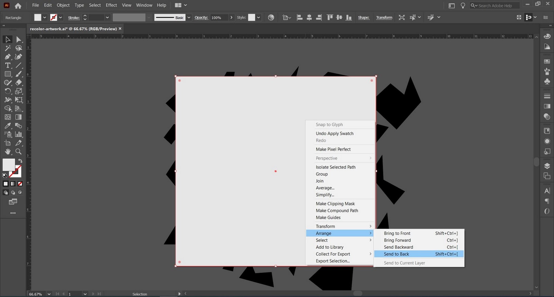
Task: Open the Transform panel link
Action: [x=384, y=18]
